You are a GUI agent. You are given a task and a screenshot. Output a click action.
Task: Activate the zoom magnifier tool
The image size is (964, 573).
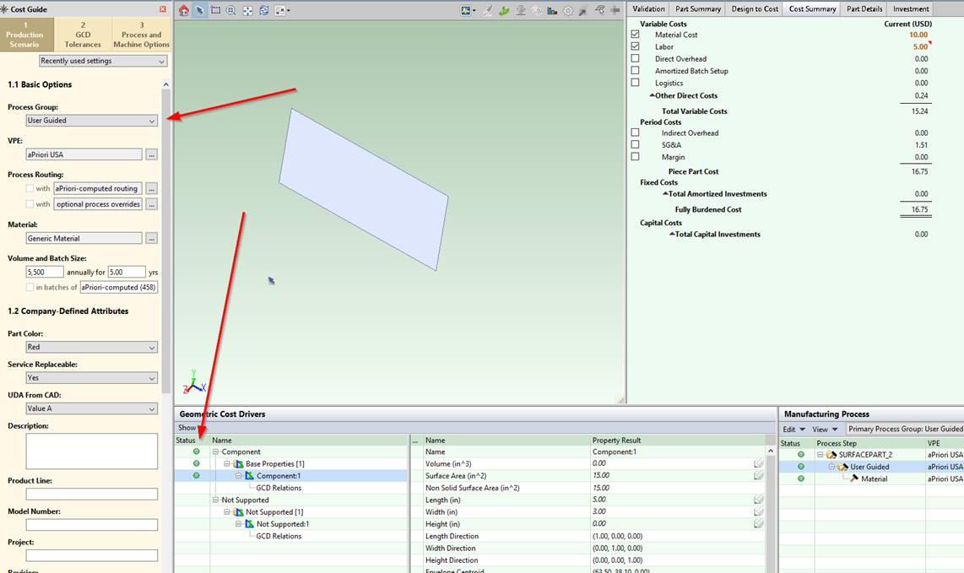(231, 10)
